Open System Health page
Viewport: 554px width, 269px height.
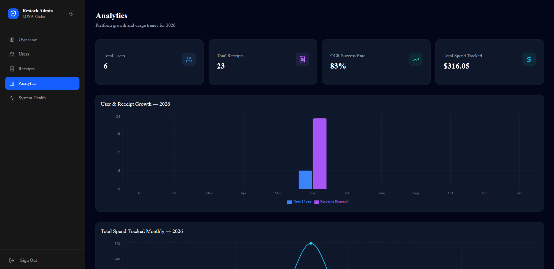coord(42,98)
